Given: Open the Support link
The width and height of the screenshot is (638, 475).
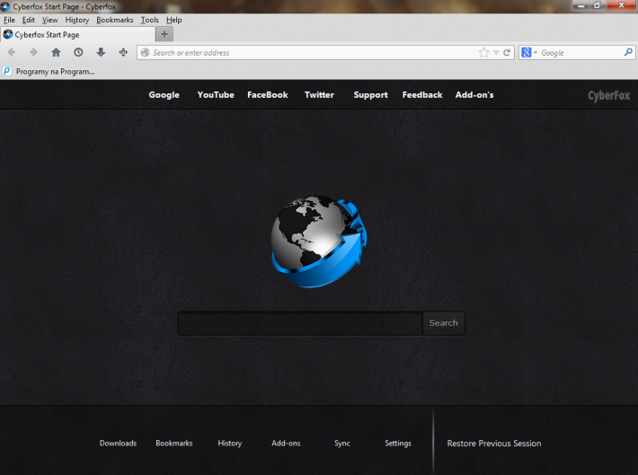Looking at the screenshot, I should [x=371, y=95].
